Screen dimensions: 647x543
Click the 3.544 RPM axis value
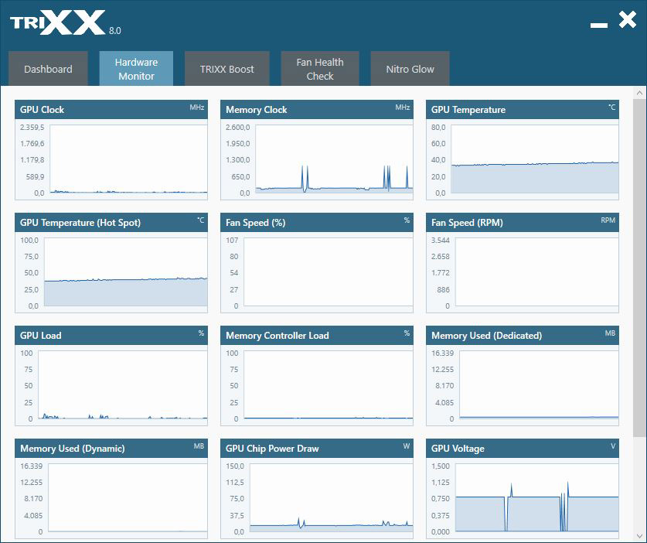click(x=441, y=240)
